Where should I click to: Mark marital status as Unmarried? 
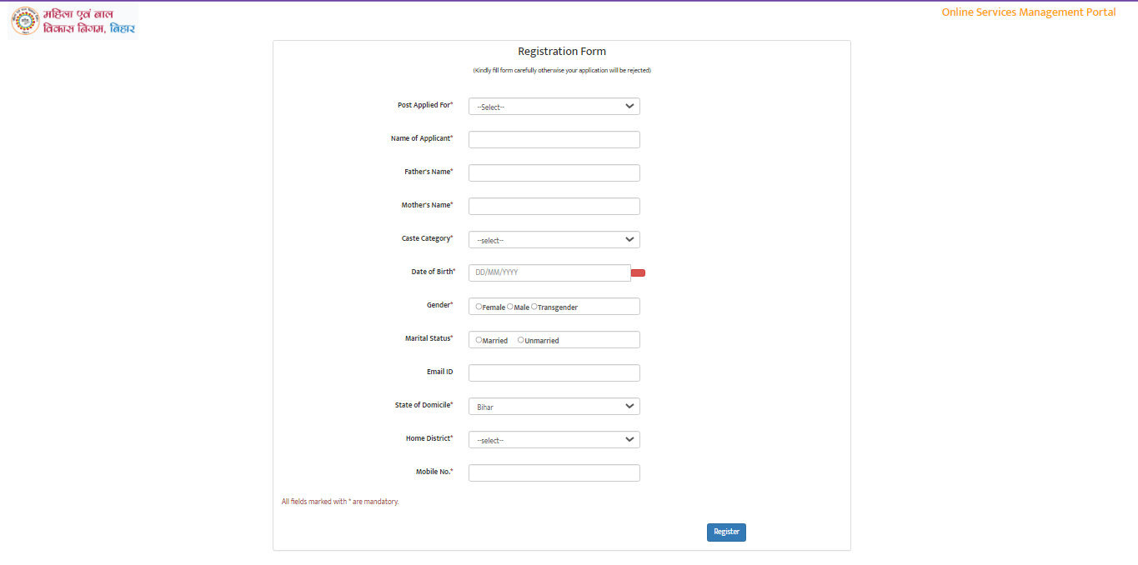coord(521,340)
